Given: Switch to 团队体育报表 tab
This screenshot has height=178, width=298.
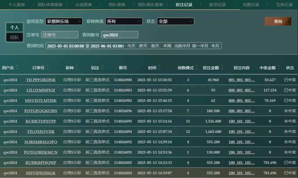Looking at the screenshot, I should click(50, 5).
